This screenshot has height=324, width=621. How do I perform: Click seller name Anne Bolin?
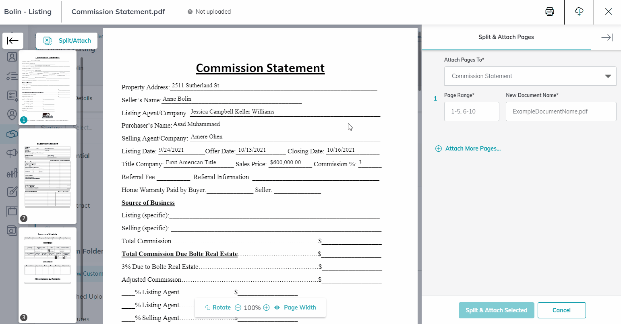(177, 99)
